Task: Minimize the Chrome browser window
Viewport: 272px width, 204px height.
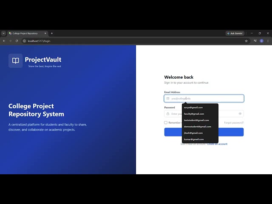Action: 252,33
